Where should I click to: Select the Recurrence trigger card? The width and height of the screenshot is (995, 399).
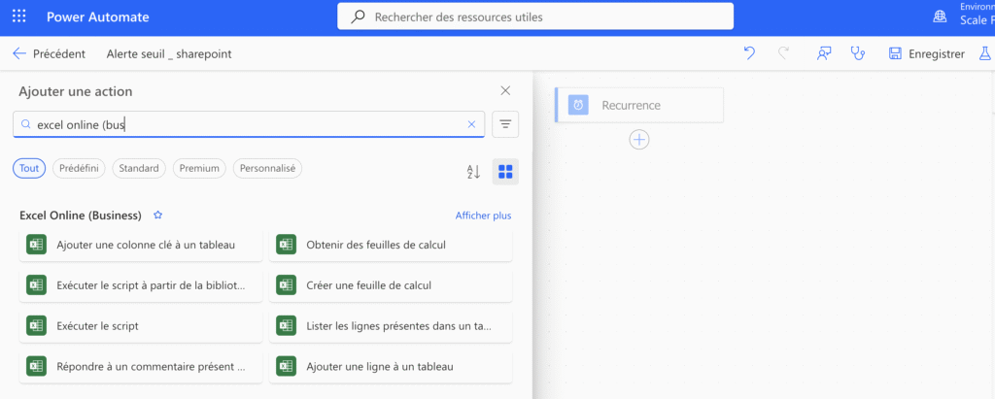pyautogui.click(x=639, y=105)
